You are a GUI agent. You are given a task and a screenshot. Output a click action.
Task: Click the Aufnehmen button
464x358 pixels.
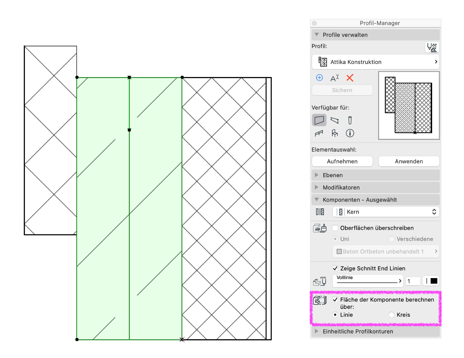(x=342, y=161)
